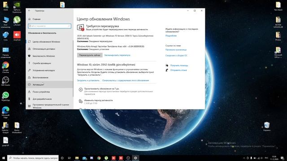Open GeForce Experience desktop shortcut

click(x=17, y=7)
